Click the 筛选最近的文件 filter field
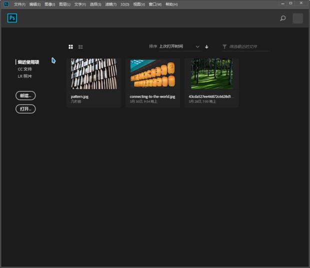This screenshot has width=310, height=268. pyautogui.click(x=248, y=47)
